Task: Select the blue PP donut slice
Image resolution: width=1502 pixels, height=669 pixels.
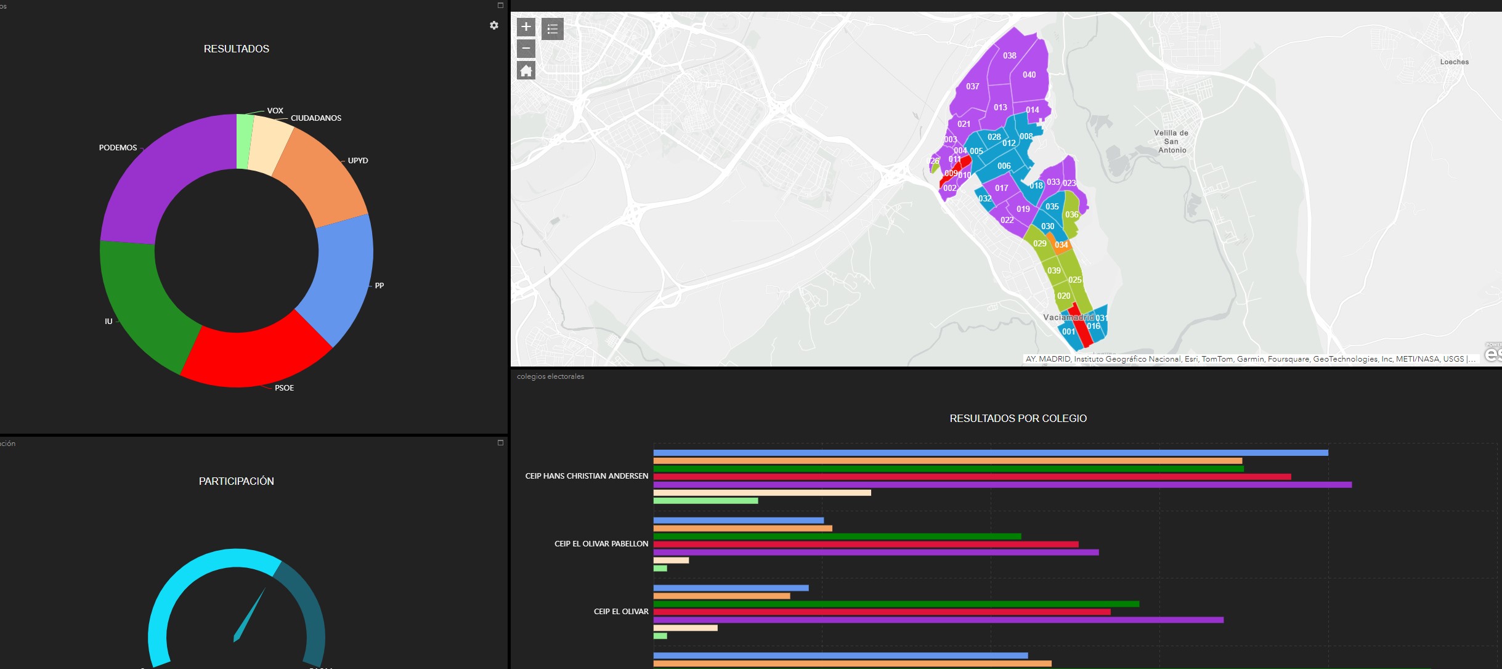Action: (x=345, y=277)
